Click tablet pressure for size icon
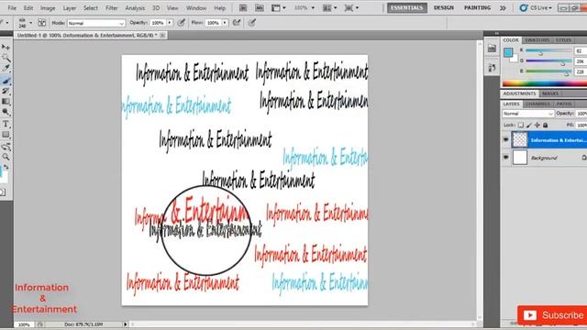 (x=252, y=23)
